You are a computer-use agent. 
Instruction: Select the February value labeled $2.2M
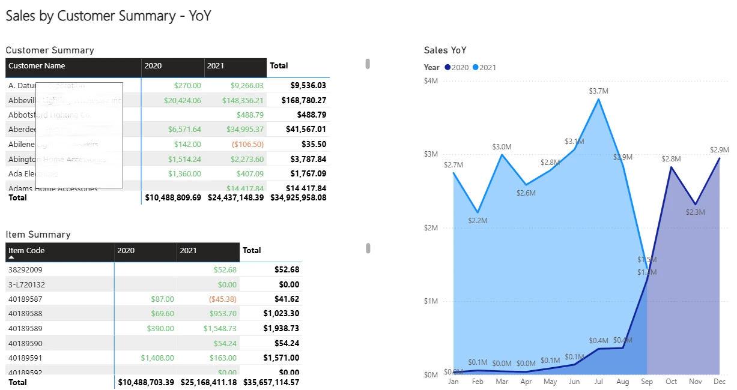click(478, 212)
